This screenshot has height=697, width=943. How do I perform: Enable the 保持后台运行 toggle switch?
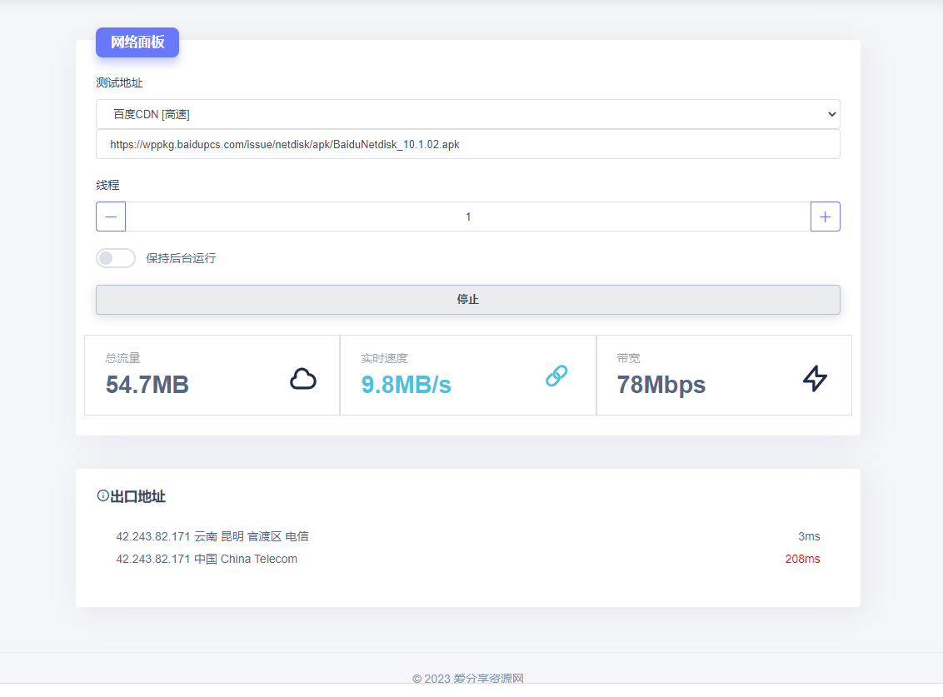[116, 258]
